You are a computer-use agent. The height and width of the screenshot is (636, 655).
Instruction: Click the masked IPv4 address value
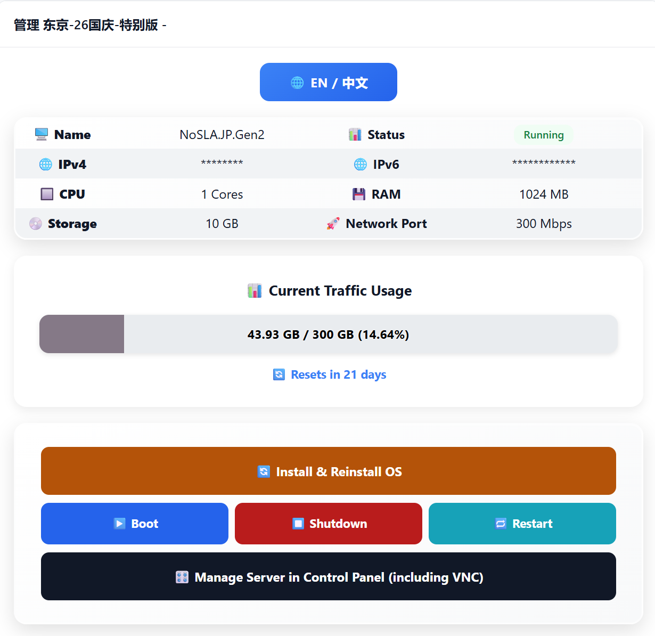tap(222, 164)
